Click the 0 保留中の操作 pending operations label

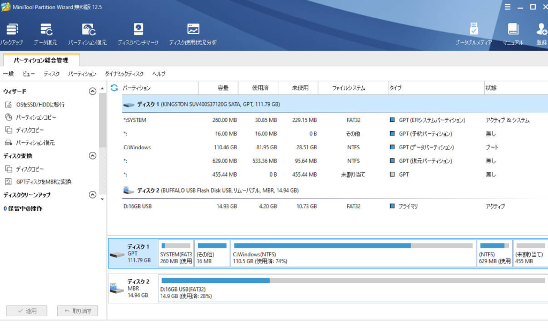point(23,209)
